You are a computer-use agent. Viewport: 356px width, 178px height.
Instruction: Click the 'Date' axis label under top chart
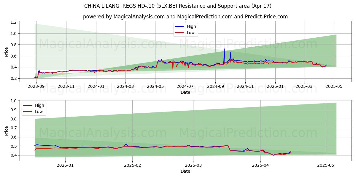185,92
